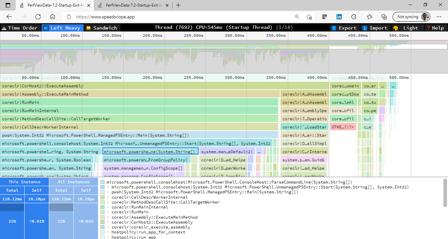Click color swatch beside coreclr!CallDescrWorkerInternal row
This screenshot has width=448, height=239.
[x=103, y=197]
